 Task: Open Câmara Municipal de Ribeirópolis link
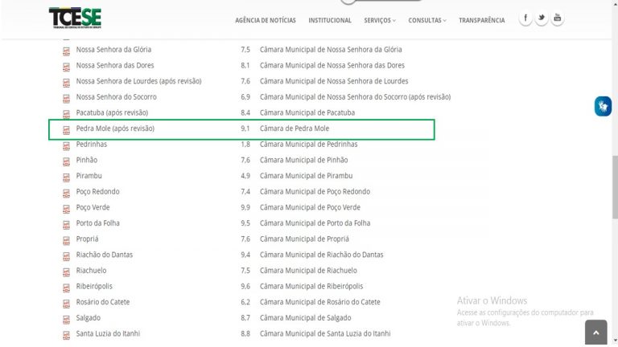[311, 286]
